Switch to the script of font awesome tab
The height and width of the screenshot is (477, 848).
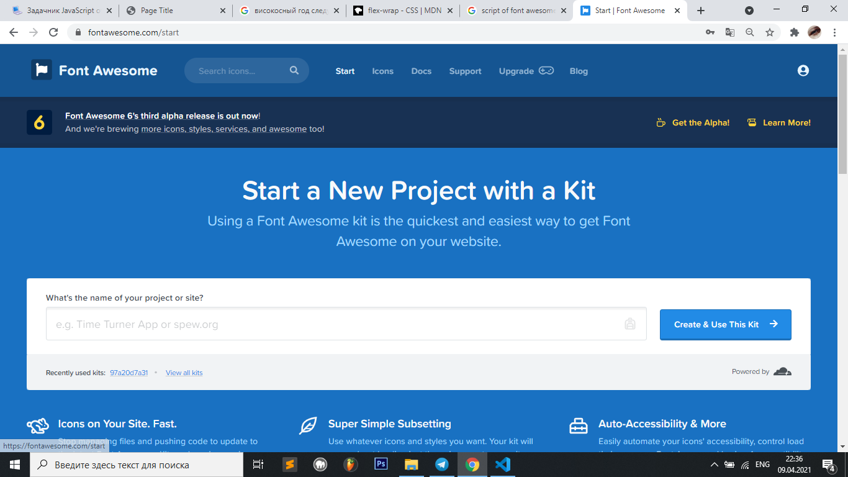coord(516,11)
